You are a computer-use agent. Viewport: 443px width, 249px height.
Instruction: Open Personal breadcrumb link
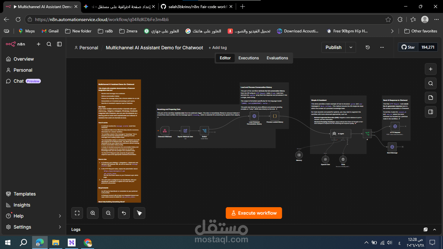point(86,48)
